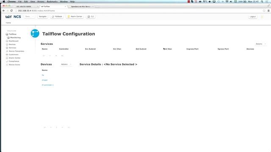
Task: Open Monitoring in the sidebar
Action: point(15,38)
